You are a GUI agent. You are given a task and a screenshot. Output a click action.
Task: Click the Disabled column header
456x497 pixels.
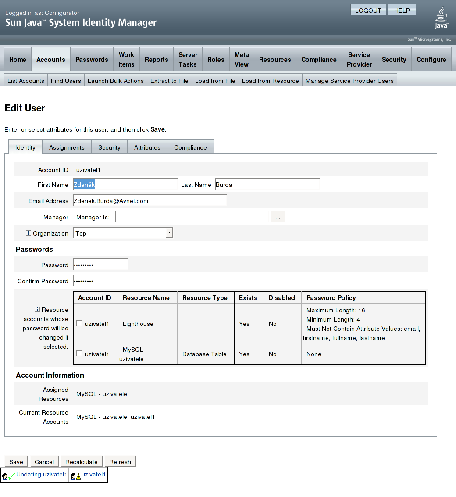pyautogui.click(x=283, y=297)
